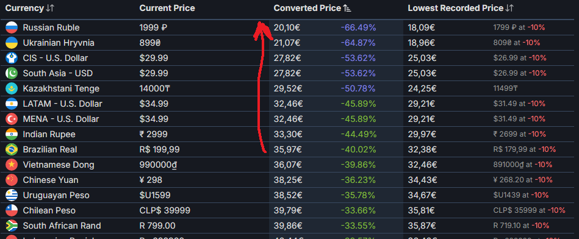The width and height of the screenshot is (579, 239).
Task: Sort table by Currency column header
Action: (x=30, y=8)
